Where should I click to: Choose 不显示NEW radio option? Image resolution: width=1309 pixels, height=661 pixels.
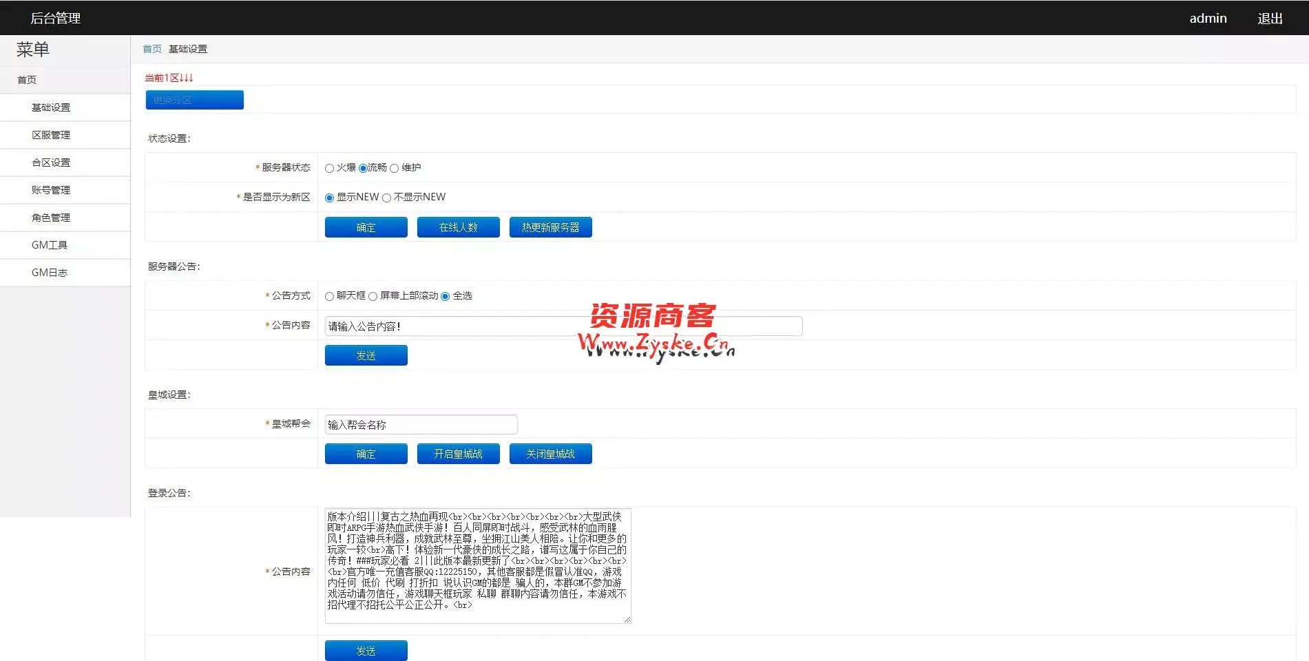(386, 198)
